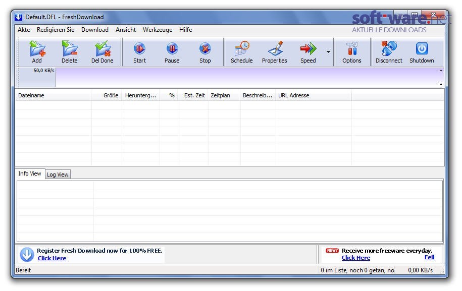This screenshot has width=462, height=291.
Task: Pause the download using the Pause icon
Action: 172,52
